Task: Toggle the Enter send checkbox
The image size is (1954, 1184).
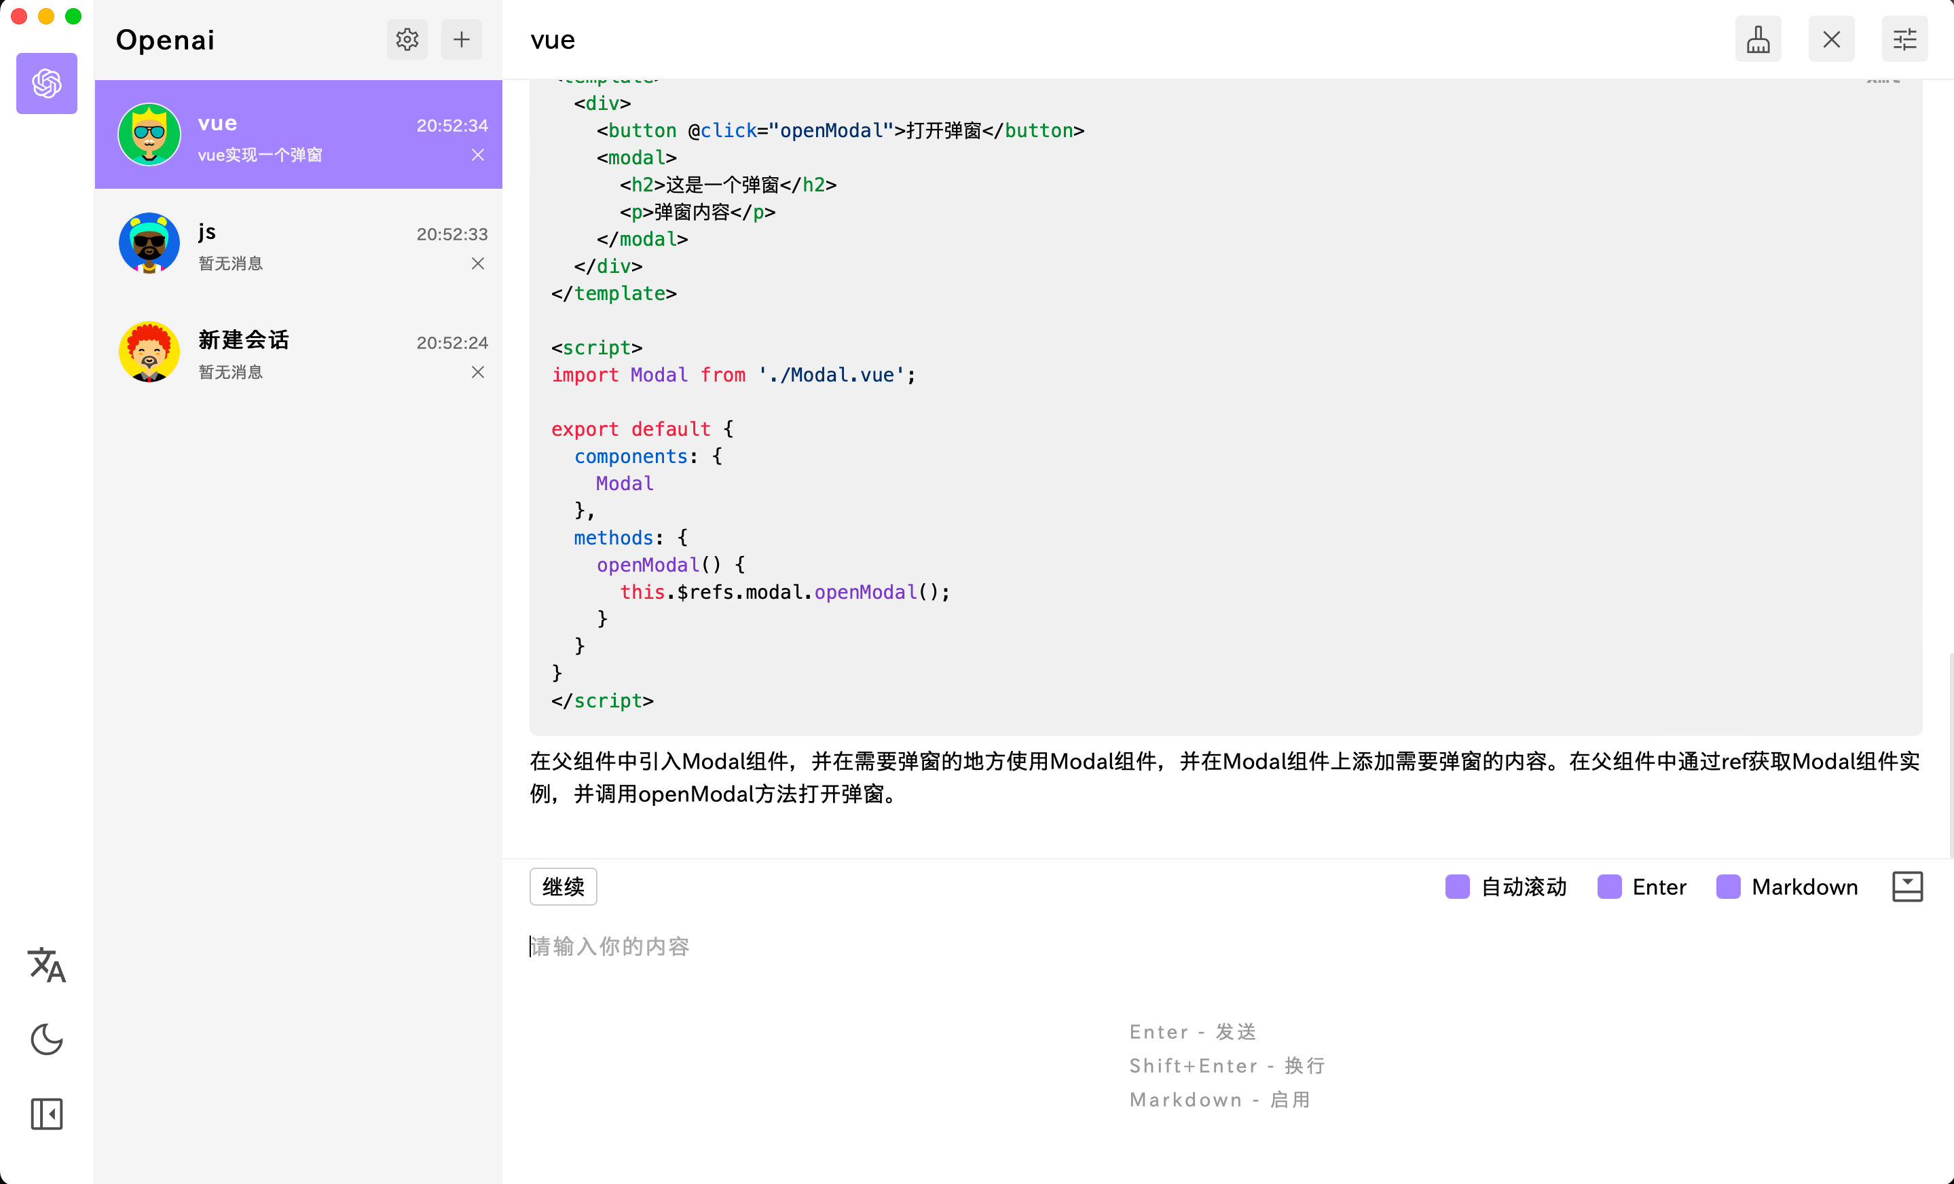Action: coord(1609,887)
